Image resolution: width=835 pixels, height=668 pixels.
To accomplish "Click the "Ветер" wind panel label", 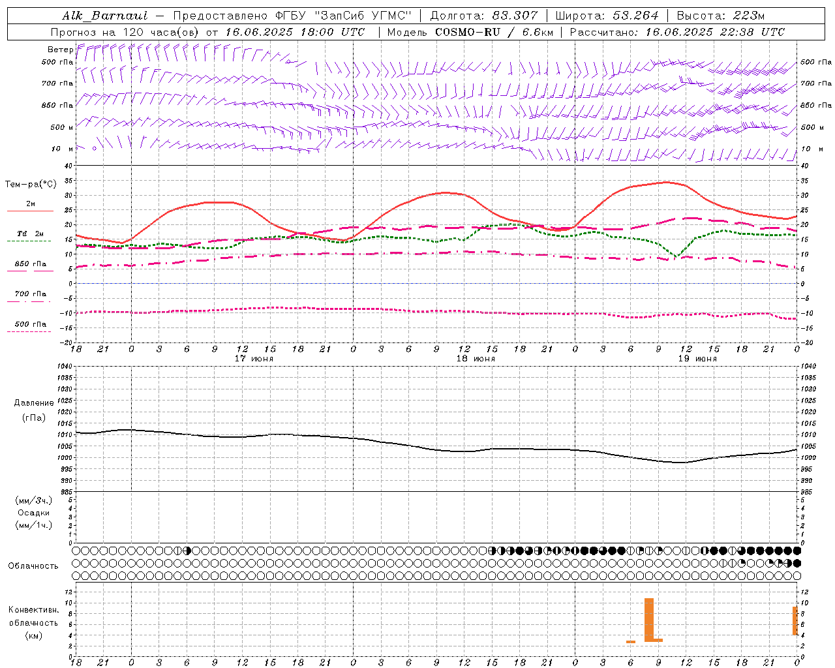I will pyautogui.click(x=61, y=50).
